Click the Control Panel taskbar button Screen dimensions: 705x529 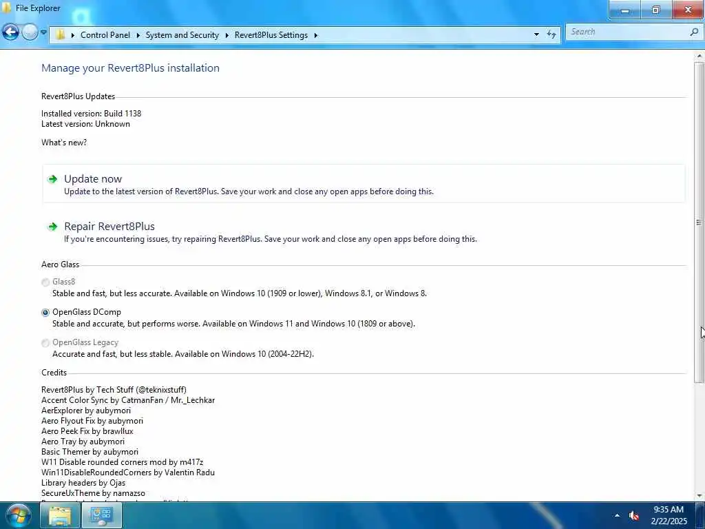click(102, 515)
